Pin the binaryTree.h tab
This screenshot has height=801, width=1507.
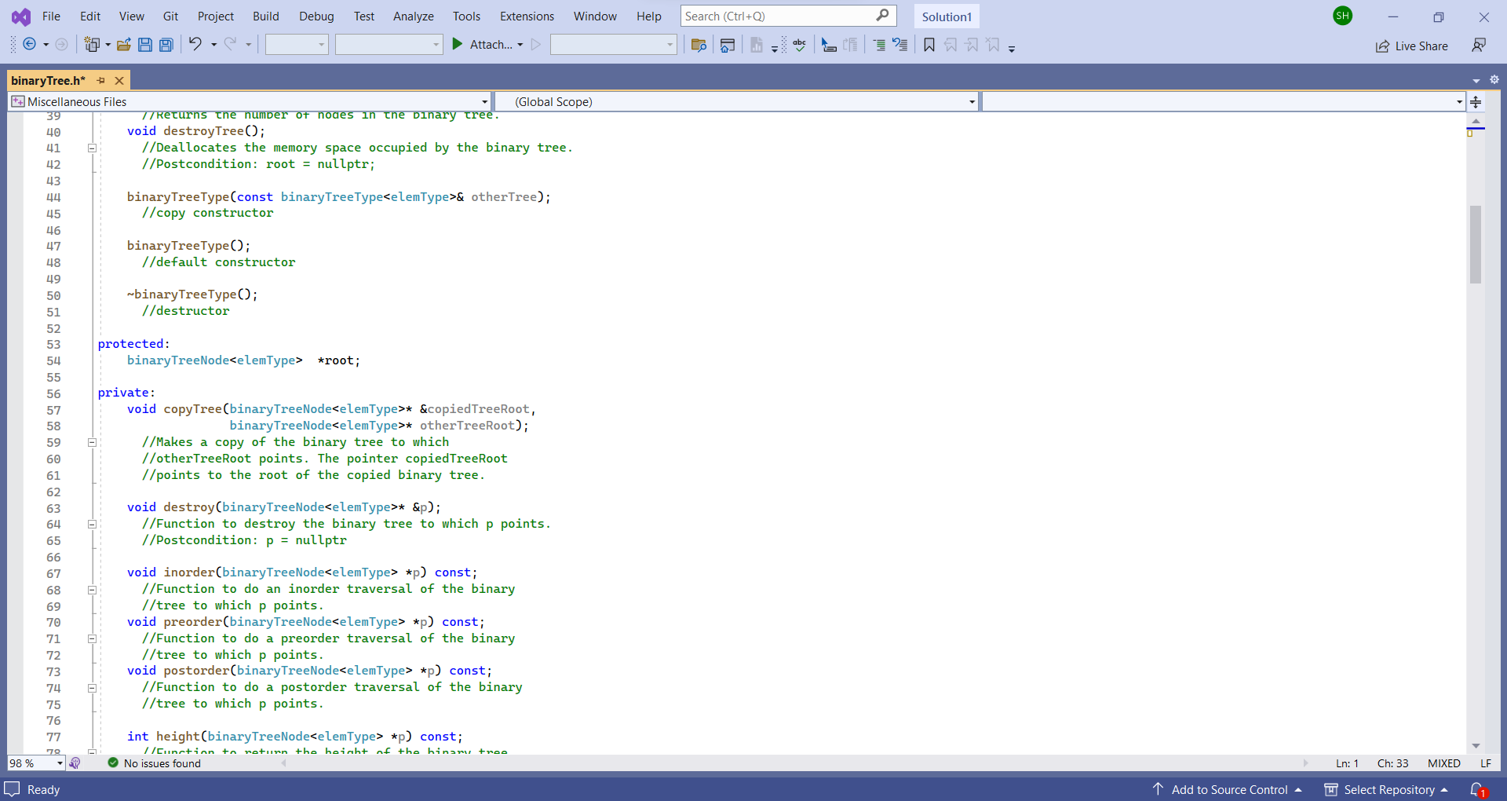pyautogui.click(x=100, y=80)
